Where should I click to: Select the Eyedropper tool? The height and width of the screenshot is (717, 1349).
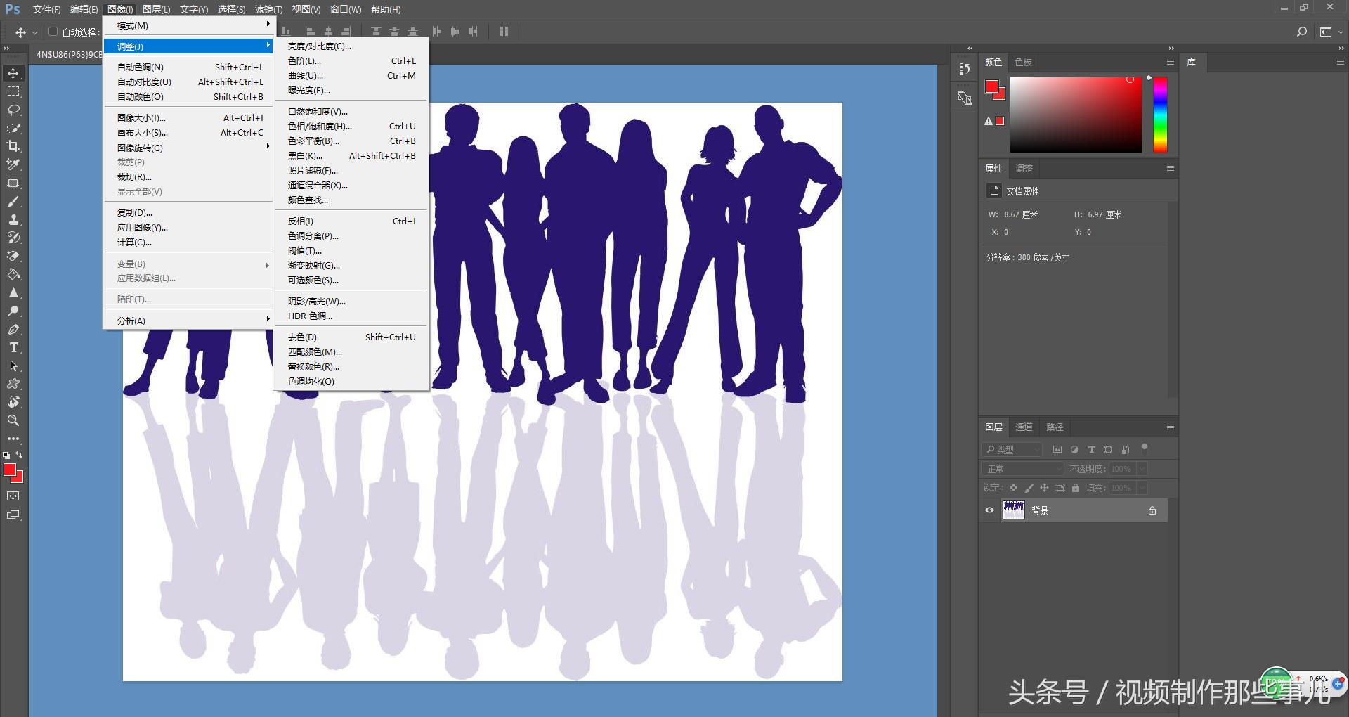(13, 164)
